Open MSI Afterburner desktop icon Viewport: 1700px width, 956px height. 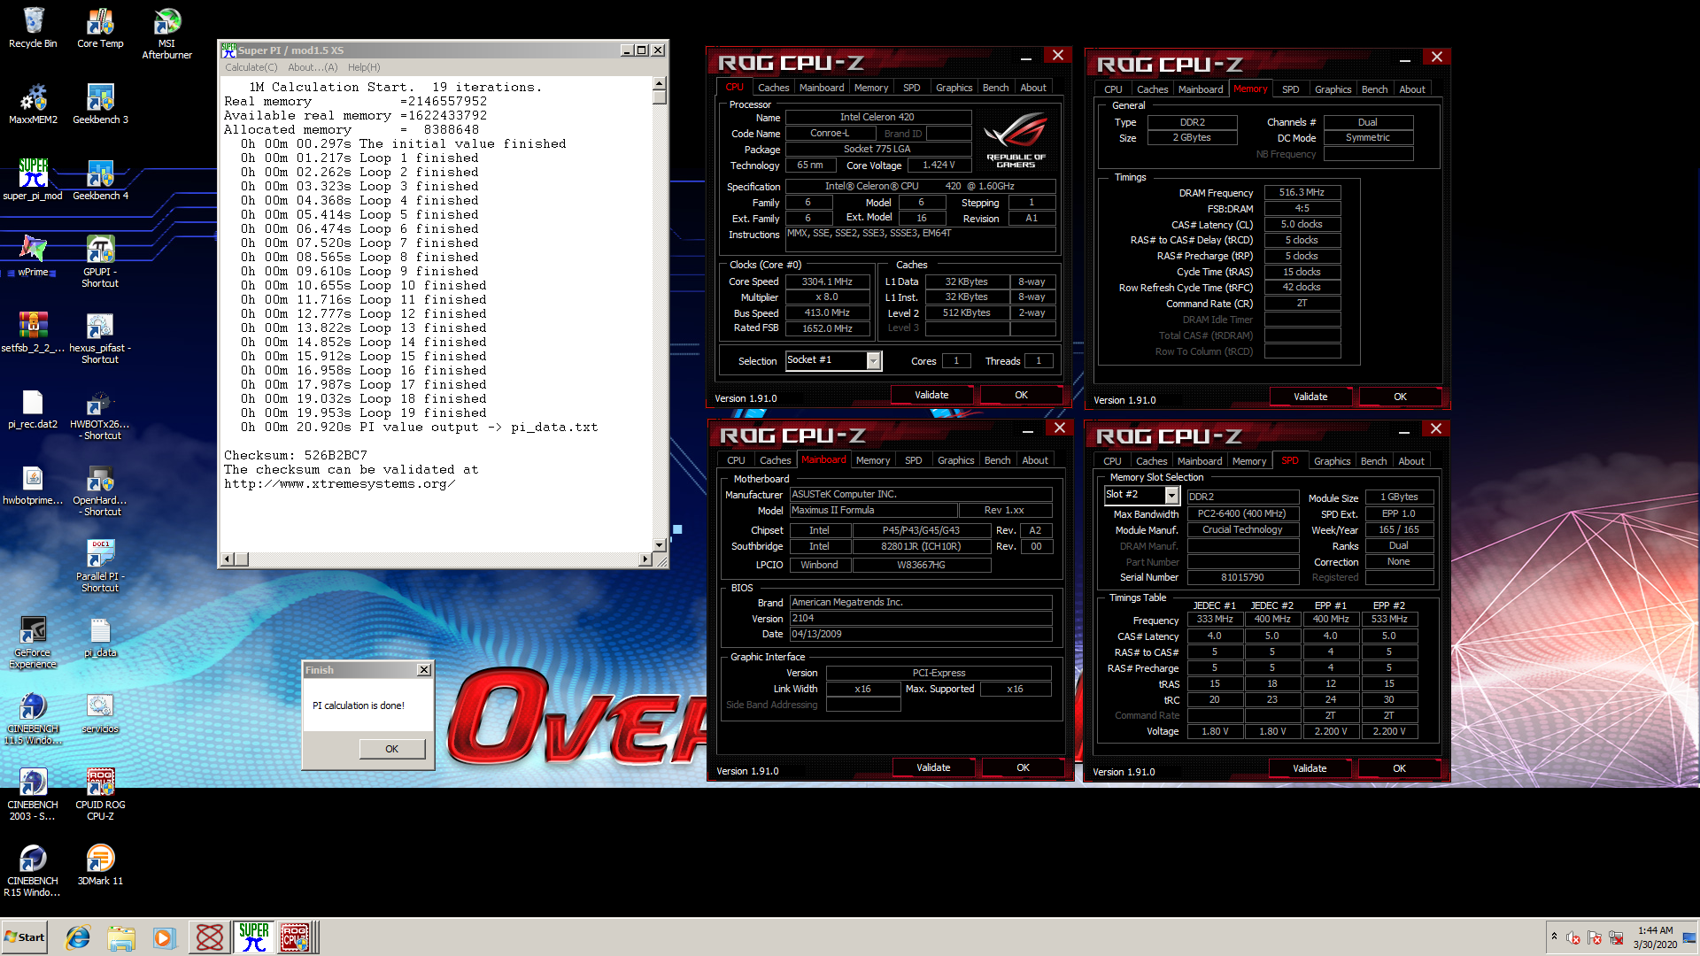coord(166,34)
